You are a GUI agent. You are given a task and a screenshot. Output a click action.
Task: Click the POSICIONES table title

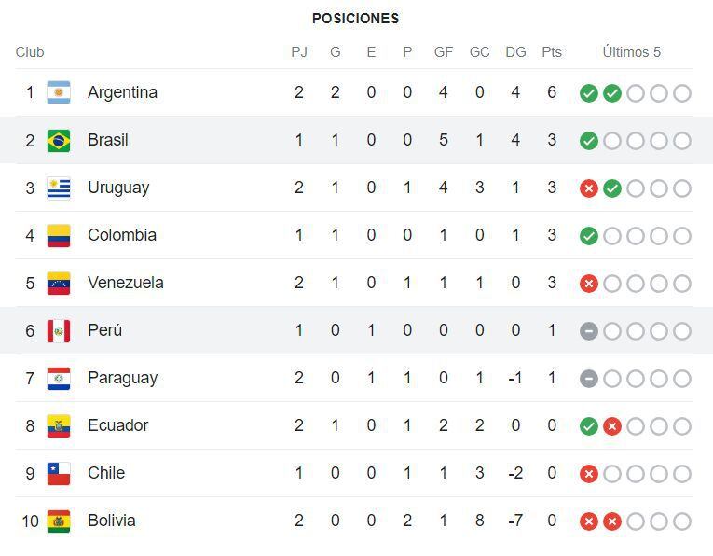point(355,18)
